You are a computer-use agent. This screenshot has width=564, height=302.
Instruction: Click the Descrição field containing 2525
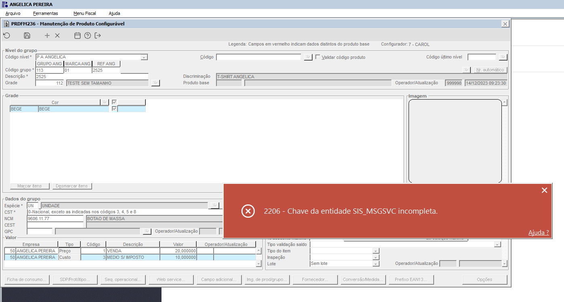click(x=92, y=77)
